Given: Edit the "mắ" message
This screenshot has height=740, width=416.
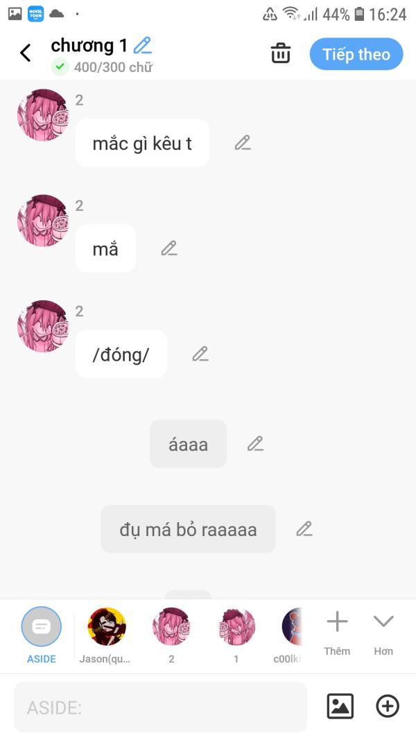Looking at the screenshot, I should coord(169,248).
